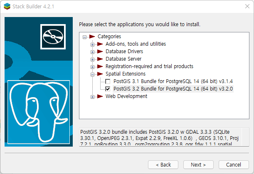Screen dimensions: 254x174
Task: Expand the Database Drivers category
Action: coord(92,52)
